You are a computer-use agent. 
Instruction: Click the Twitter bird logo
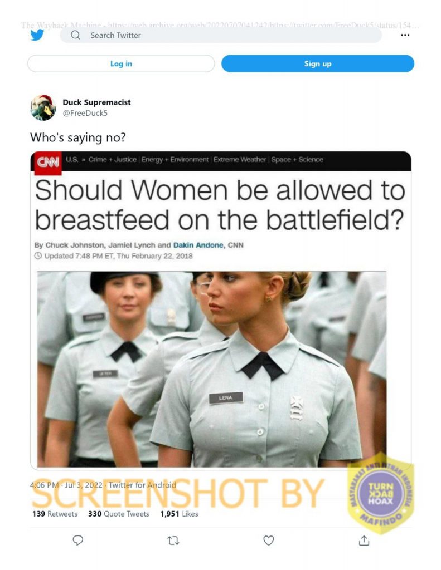pyautogui.click(x=37, y=35)
